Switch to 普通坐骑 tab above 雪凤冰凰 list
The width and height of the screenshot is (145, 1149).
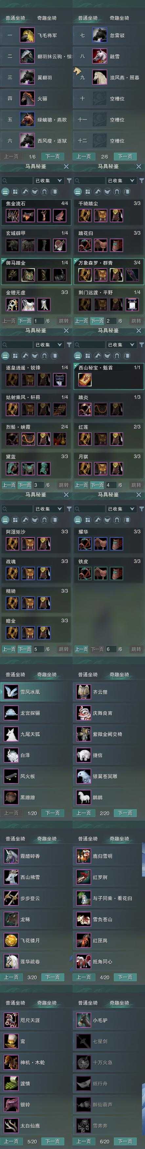click(x=15, y=675)
